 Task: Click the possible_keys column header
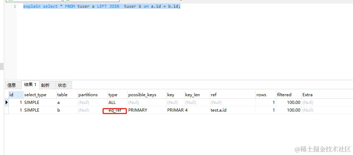(x=147, y=95)
